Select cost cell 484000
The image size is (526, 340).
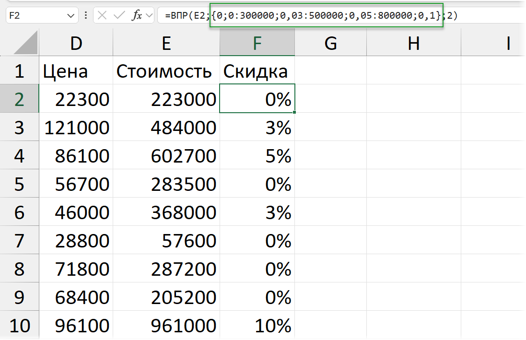pos(166,127)
